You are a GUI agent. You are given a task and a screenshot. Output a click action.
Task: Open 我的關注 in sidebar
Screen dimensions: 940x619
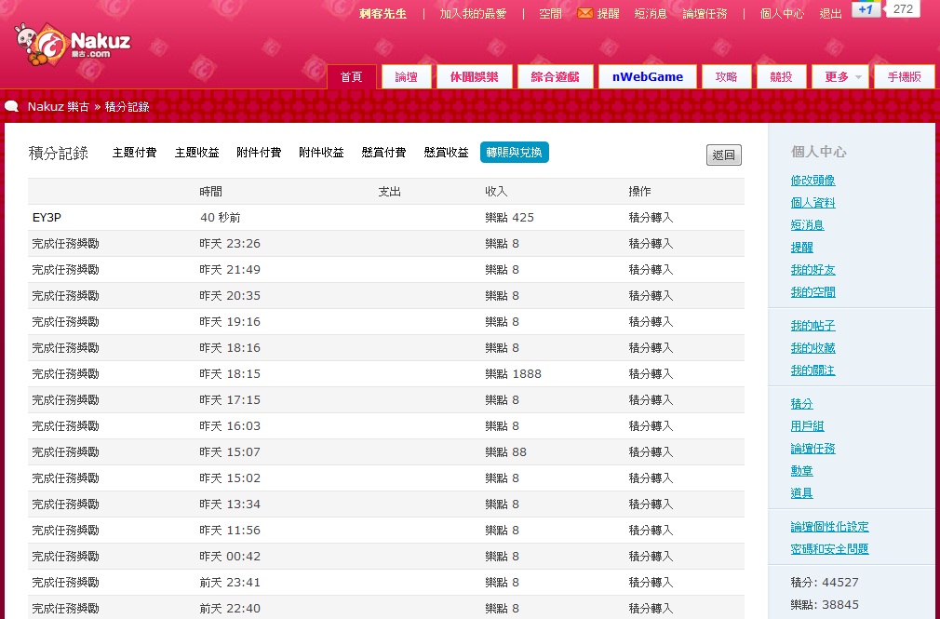point(812,370)
